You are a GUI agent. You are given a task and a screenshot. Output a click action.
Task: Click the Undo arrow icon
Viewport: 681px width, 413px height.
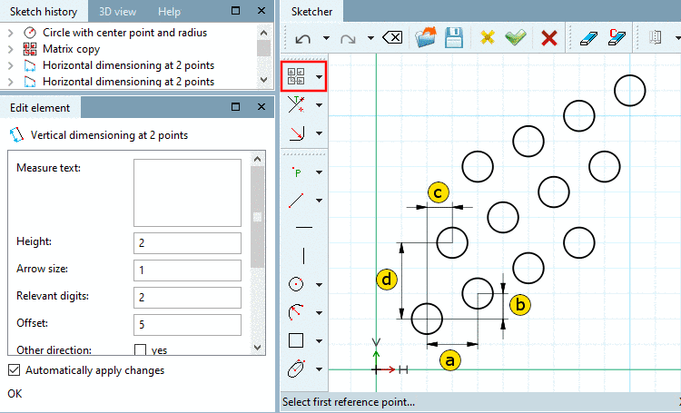tap(302, 39)
